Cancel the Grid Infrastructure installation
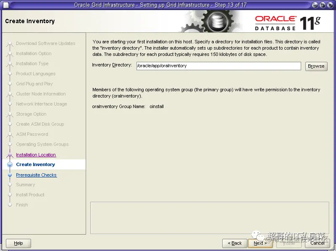The height and width of the screenshot is (251, 336). pos(318,243)
